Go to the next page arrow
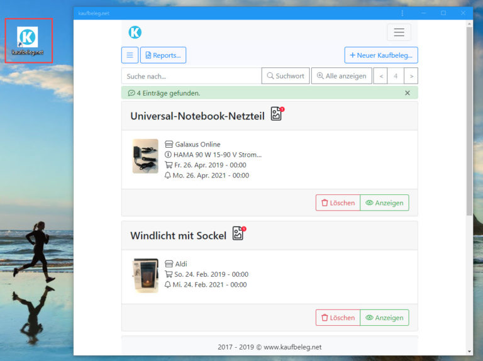 (411, 76)
